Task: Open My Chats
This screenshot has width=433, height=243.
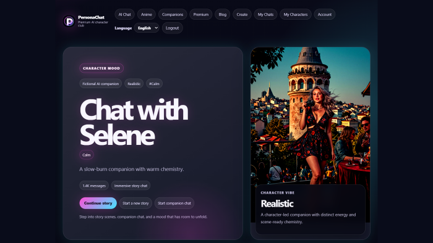Action: 265,14
